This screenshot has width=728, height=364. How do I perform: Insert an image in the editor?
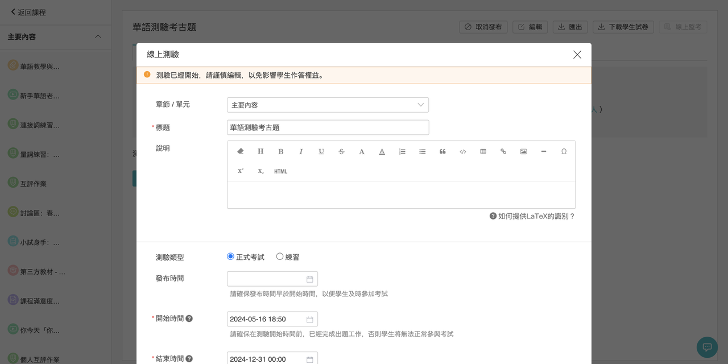click(523, 151)
